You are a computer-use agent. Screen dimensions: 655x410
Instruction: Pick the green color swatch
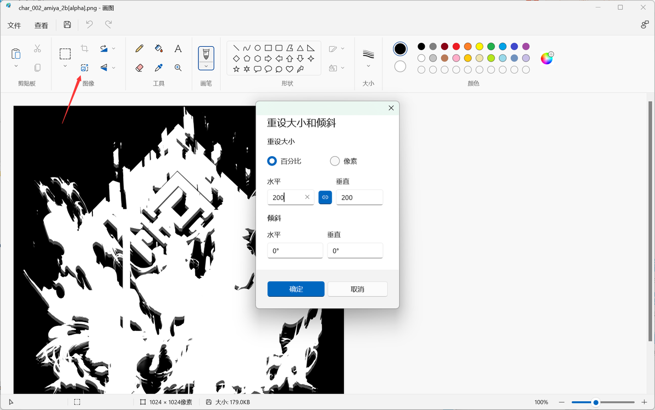click(491, 46)
